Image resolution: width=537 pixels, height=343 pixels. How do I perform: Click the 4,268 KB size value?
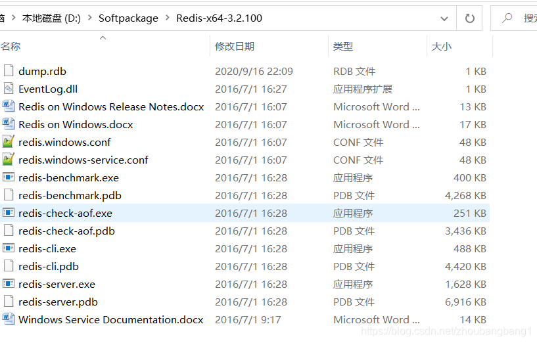click(x=465, y=195)
